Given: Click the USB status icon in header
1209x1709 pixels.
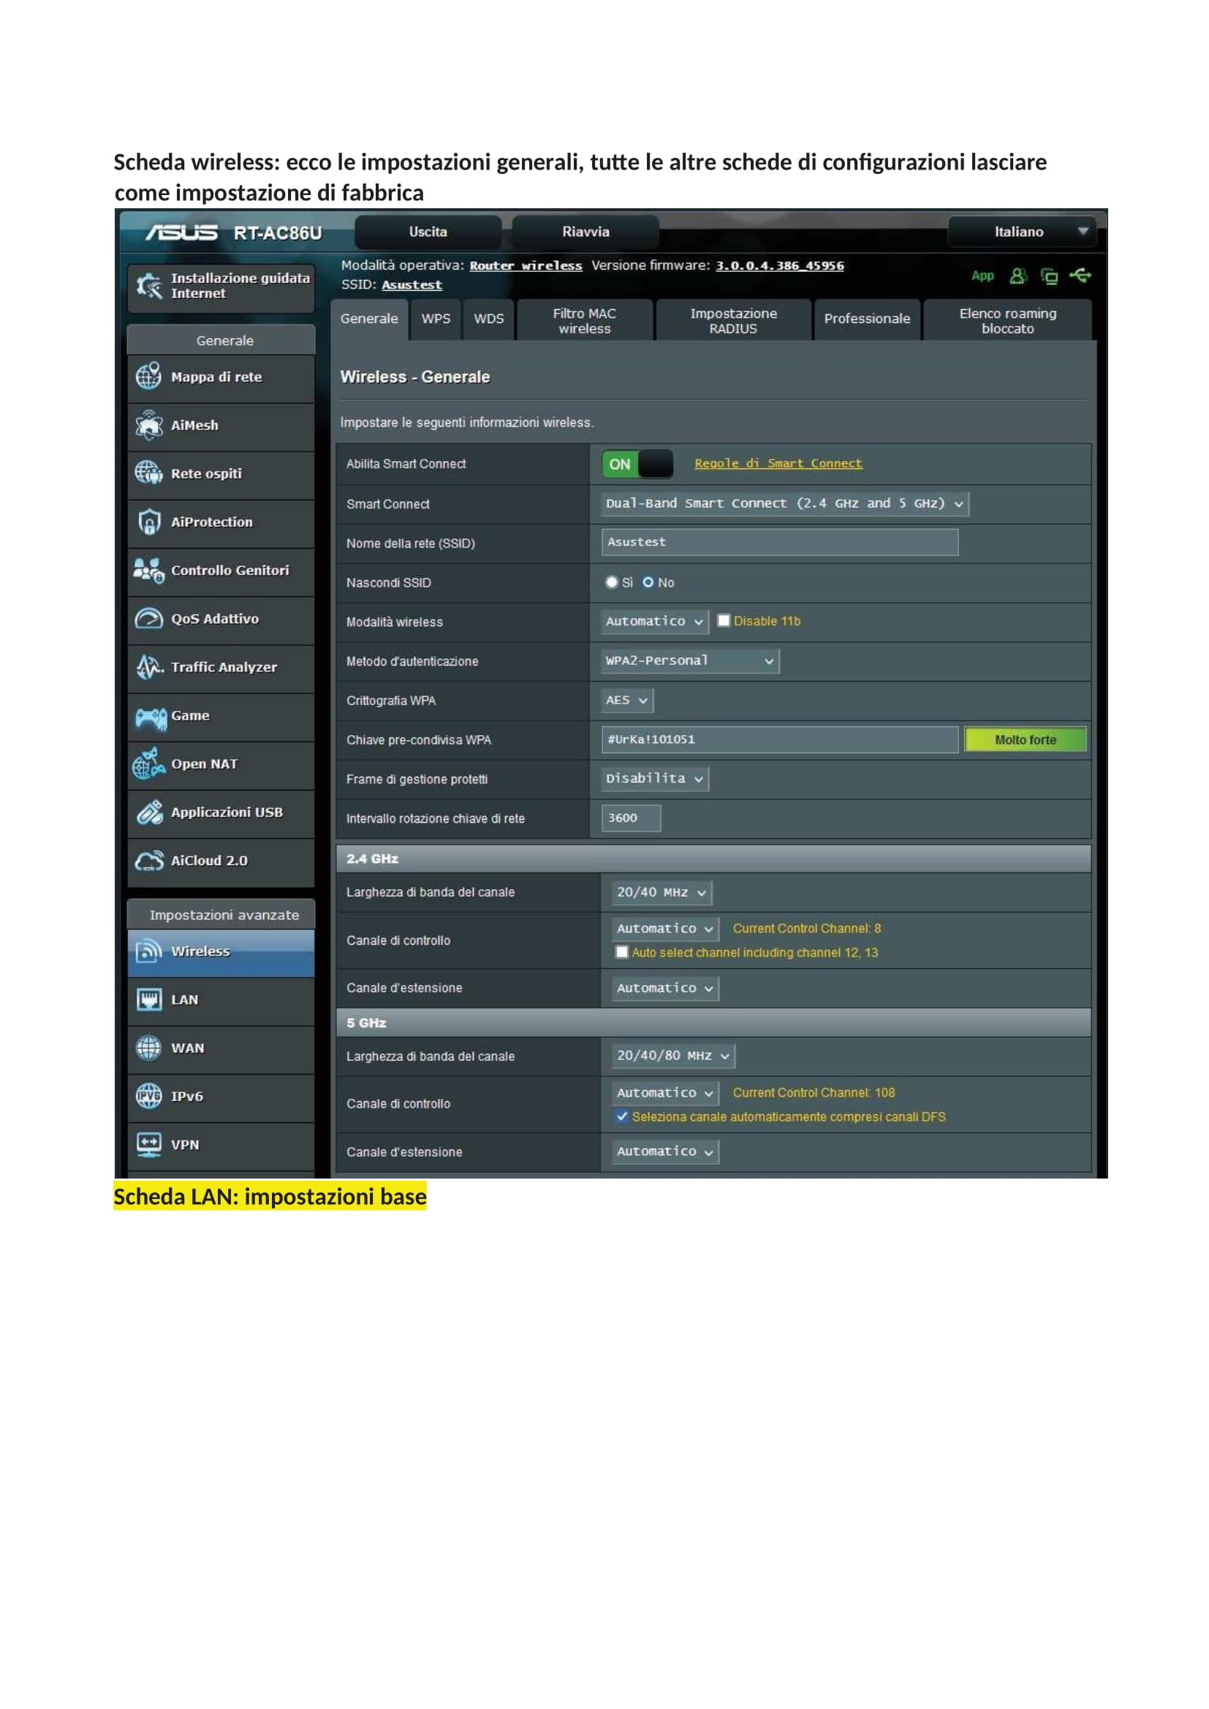Looking at the screenshot, I should (x=1080, y=276).
